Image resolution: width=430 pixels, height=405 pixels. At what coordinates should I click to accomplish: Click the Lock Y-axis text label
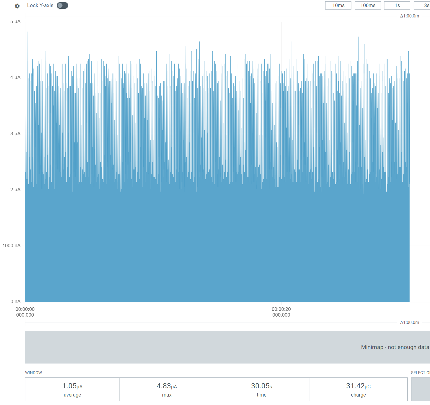40,5
